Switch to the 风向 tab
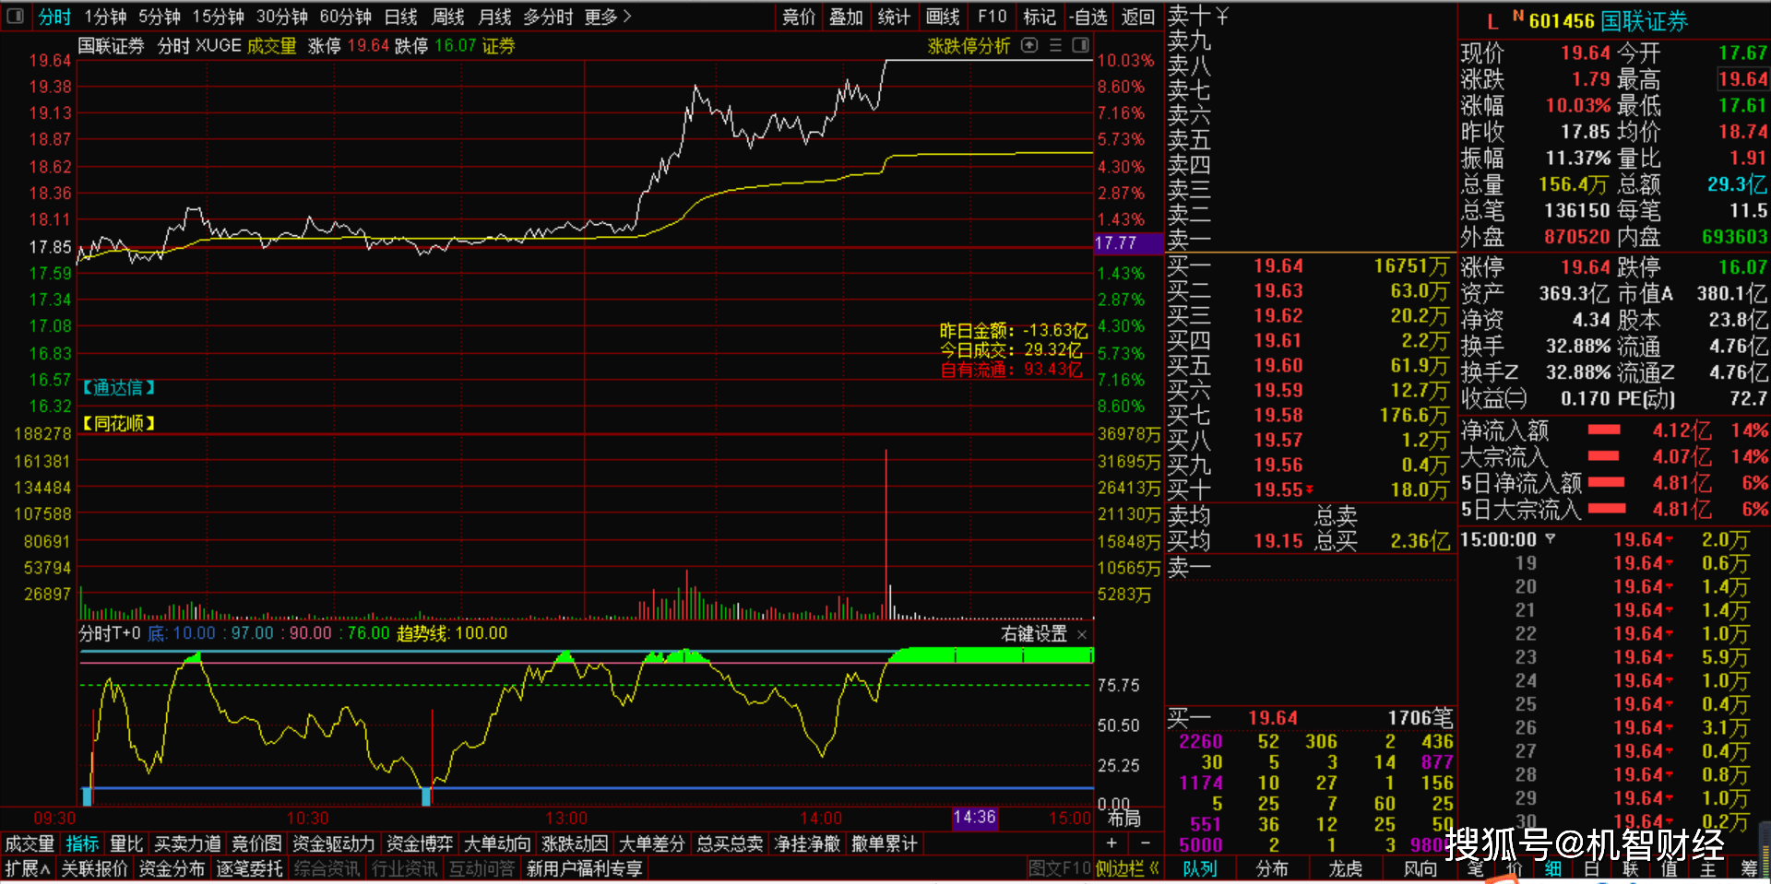This screenshot has height=884, width=1771. tap(1420, 868)
